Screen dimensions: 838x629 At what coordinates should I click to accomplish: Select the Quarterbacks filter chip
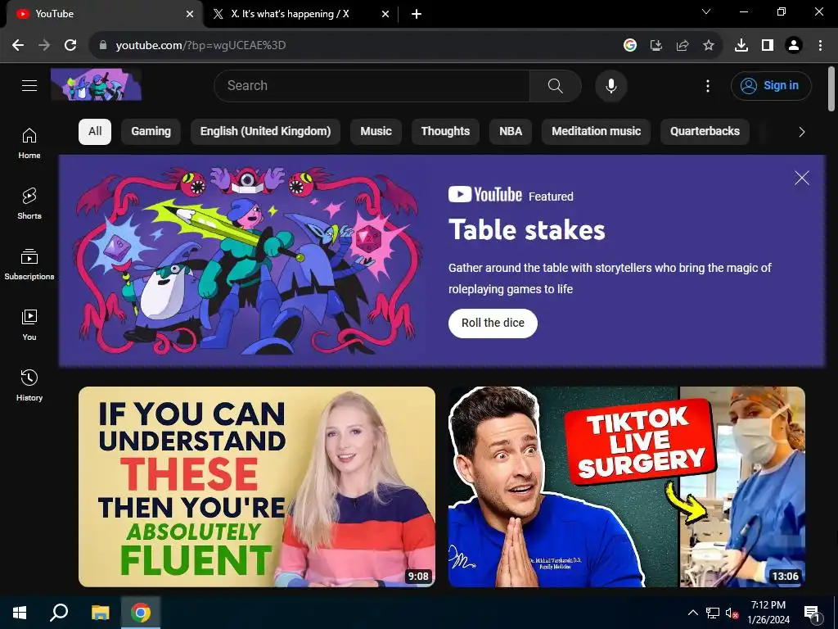(x=705, y=132)
